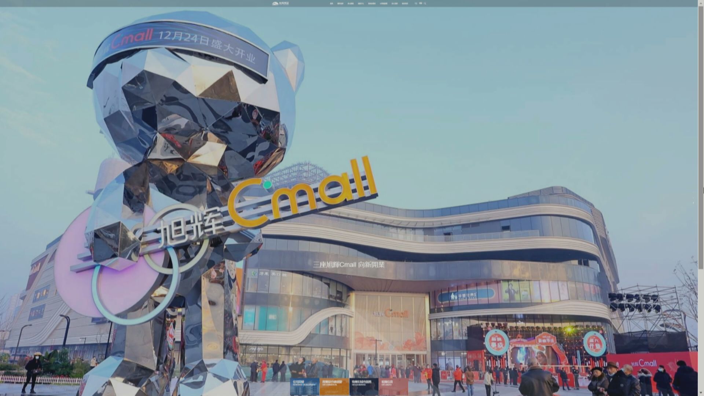704x396 pixels.
Task: Click the company logo in the top bar
Action: point(280,3)
